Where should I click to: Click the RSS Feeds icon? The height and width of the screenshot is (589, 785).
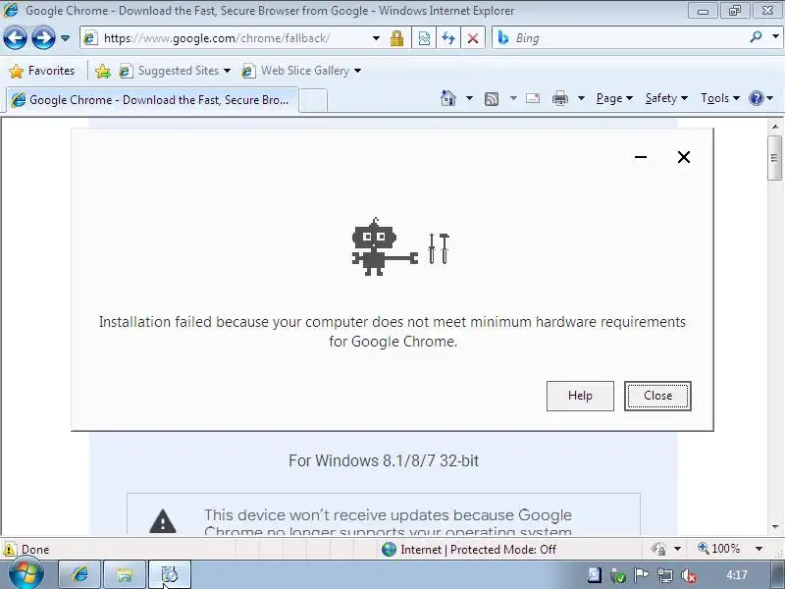[x=492, y=99]
